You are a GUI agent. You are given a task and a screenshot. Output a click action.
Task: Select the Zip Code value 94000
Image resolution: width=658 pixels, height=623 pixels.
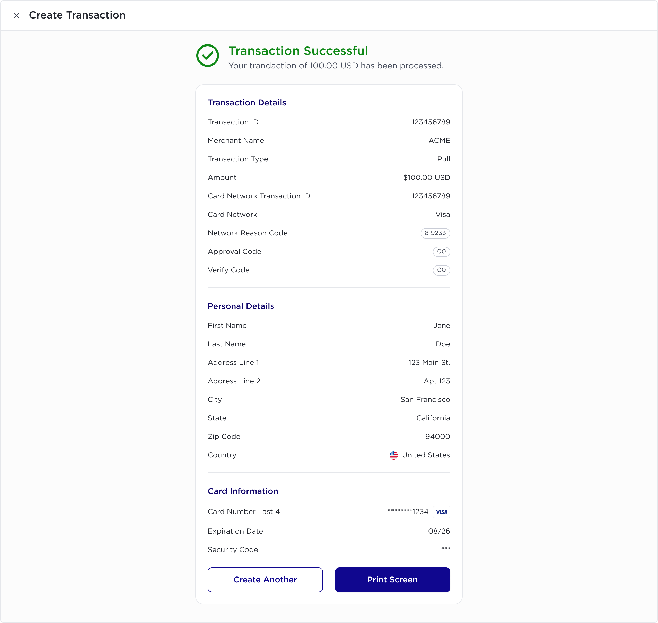(x=437, y=437)
